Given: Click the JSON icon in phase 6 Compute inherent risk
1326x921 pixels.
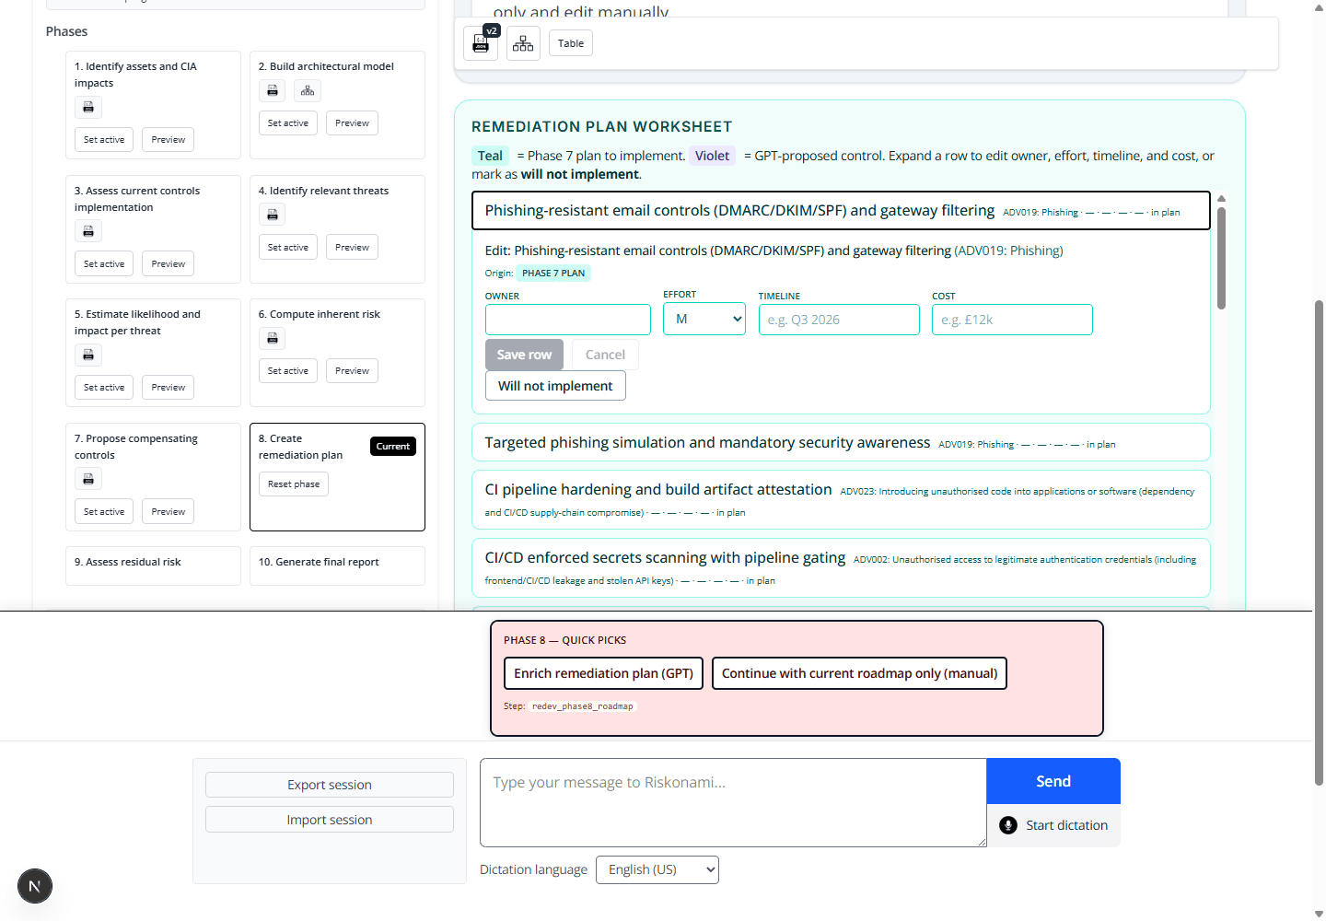Looking at the screenshot, I should (273, 338).
